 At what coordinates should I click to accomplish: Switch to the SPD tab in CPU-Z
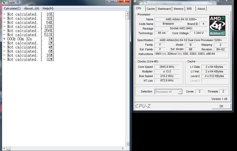(189, 9)
